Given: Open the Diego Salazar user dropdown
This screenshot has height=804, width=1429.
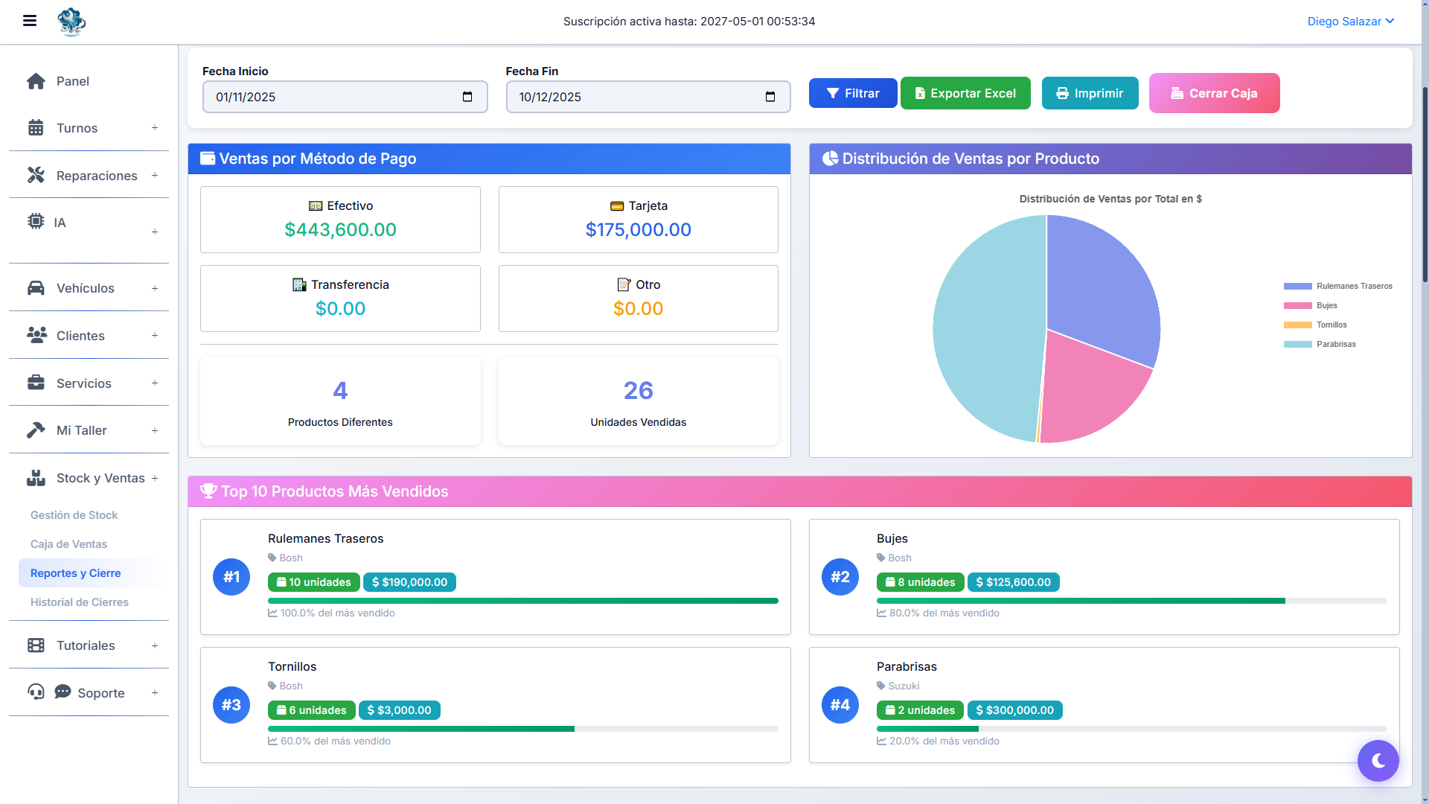Looking at the screenshot, I should pos(1350,22).
